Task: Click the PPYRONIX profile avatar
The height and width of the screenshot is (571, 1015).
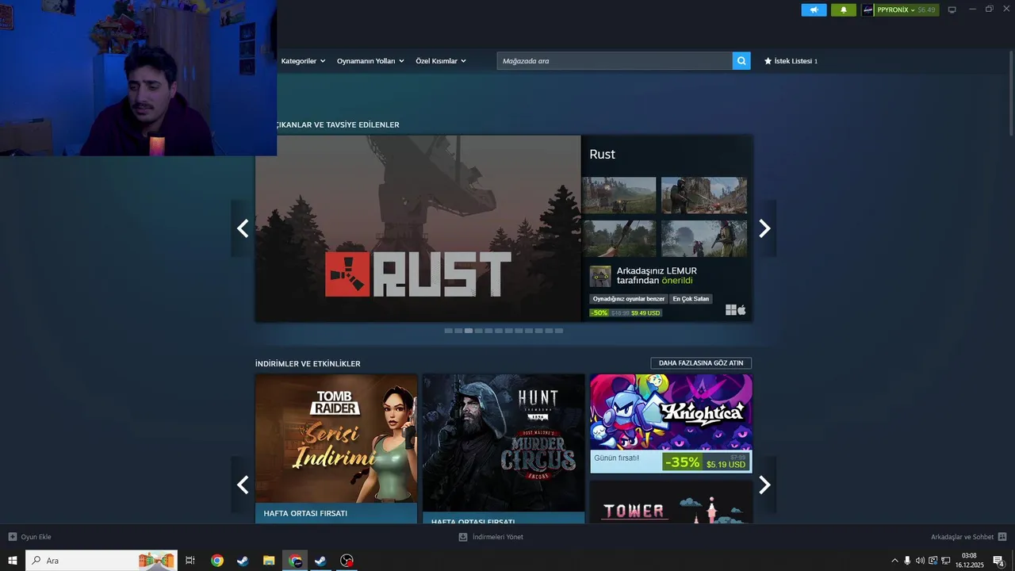Action: click(x=868, y=10)
